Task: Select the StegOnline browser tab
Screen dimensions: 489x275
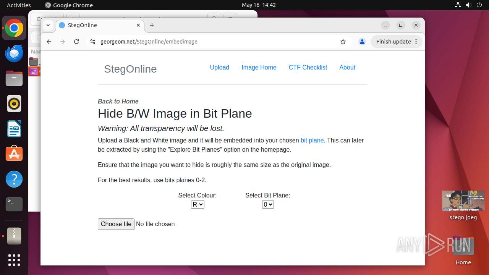Action: tap(100, 25)
